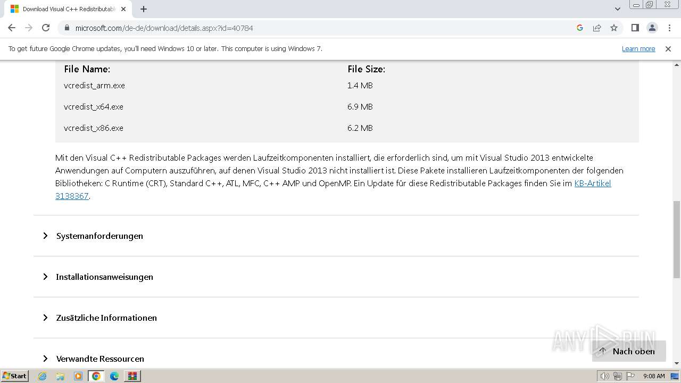This screenshot has width=681, height=383.
Task: Close the Download Visual C++ tab
Action: click(124, 9)
